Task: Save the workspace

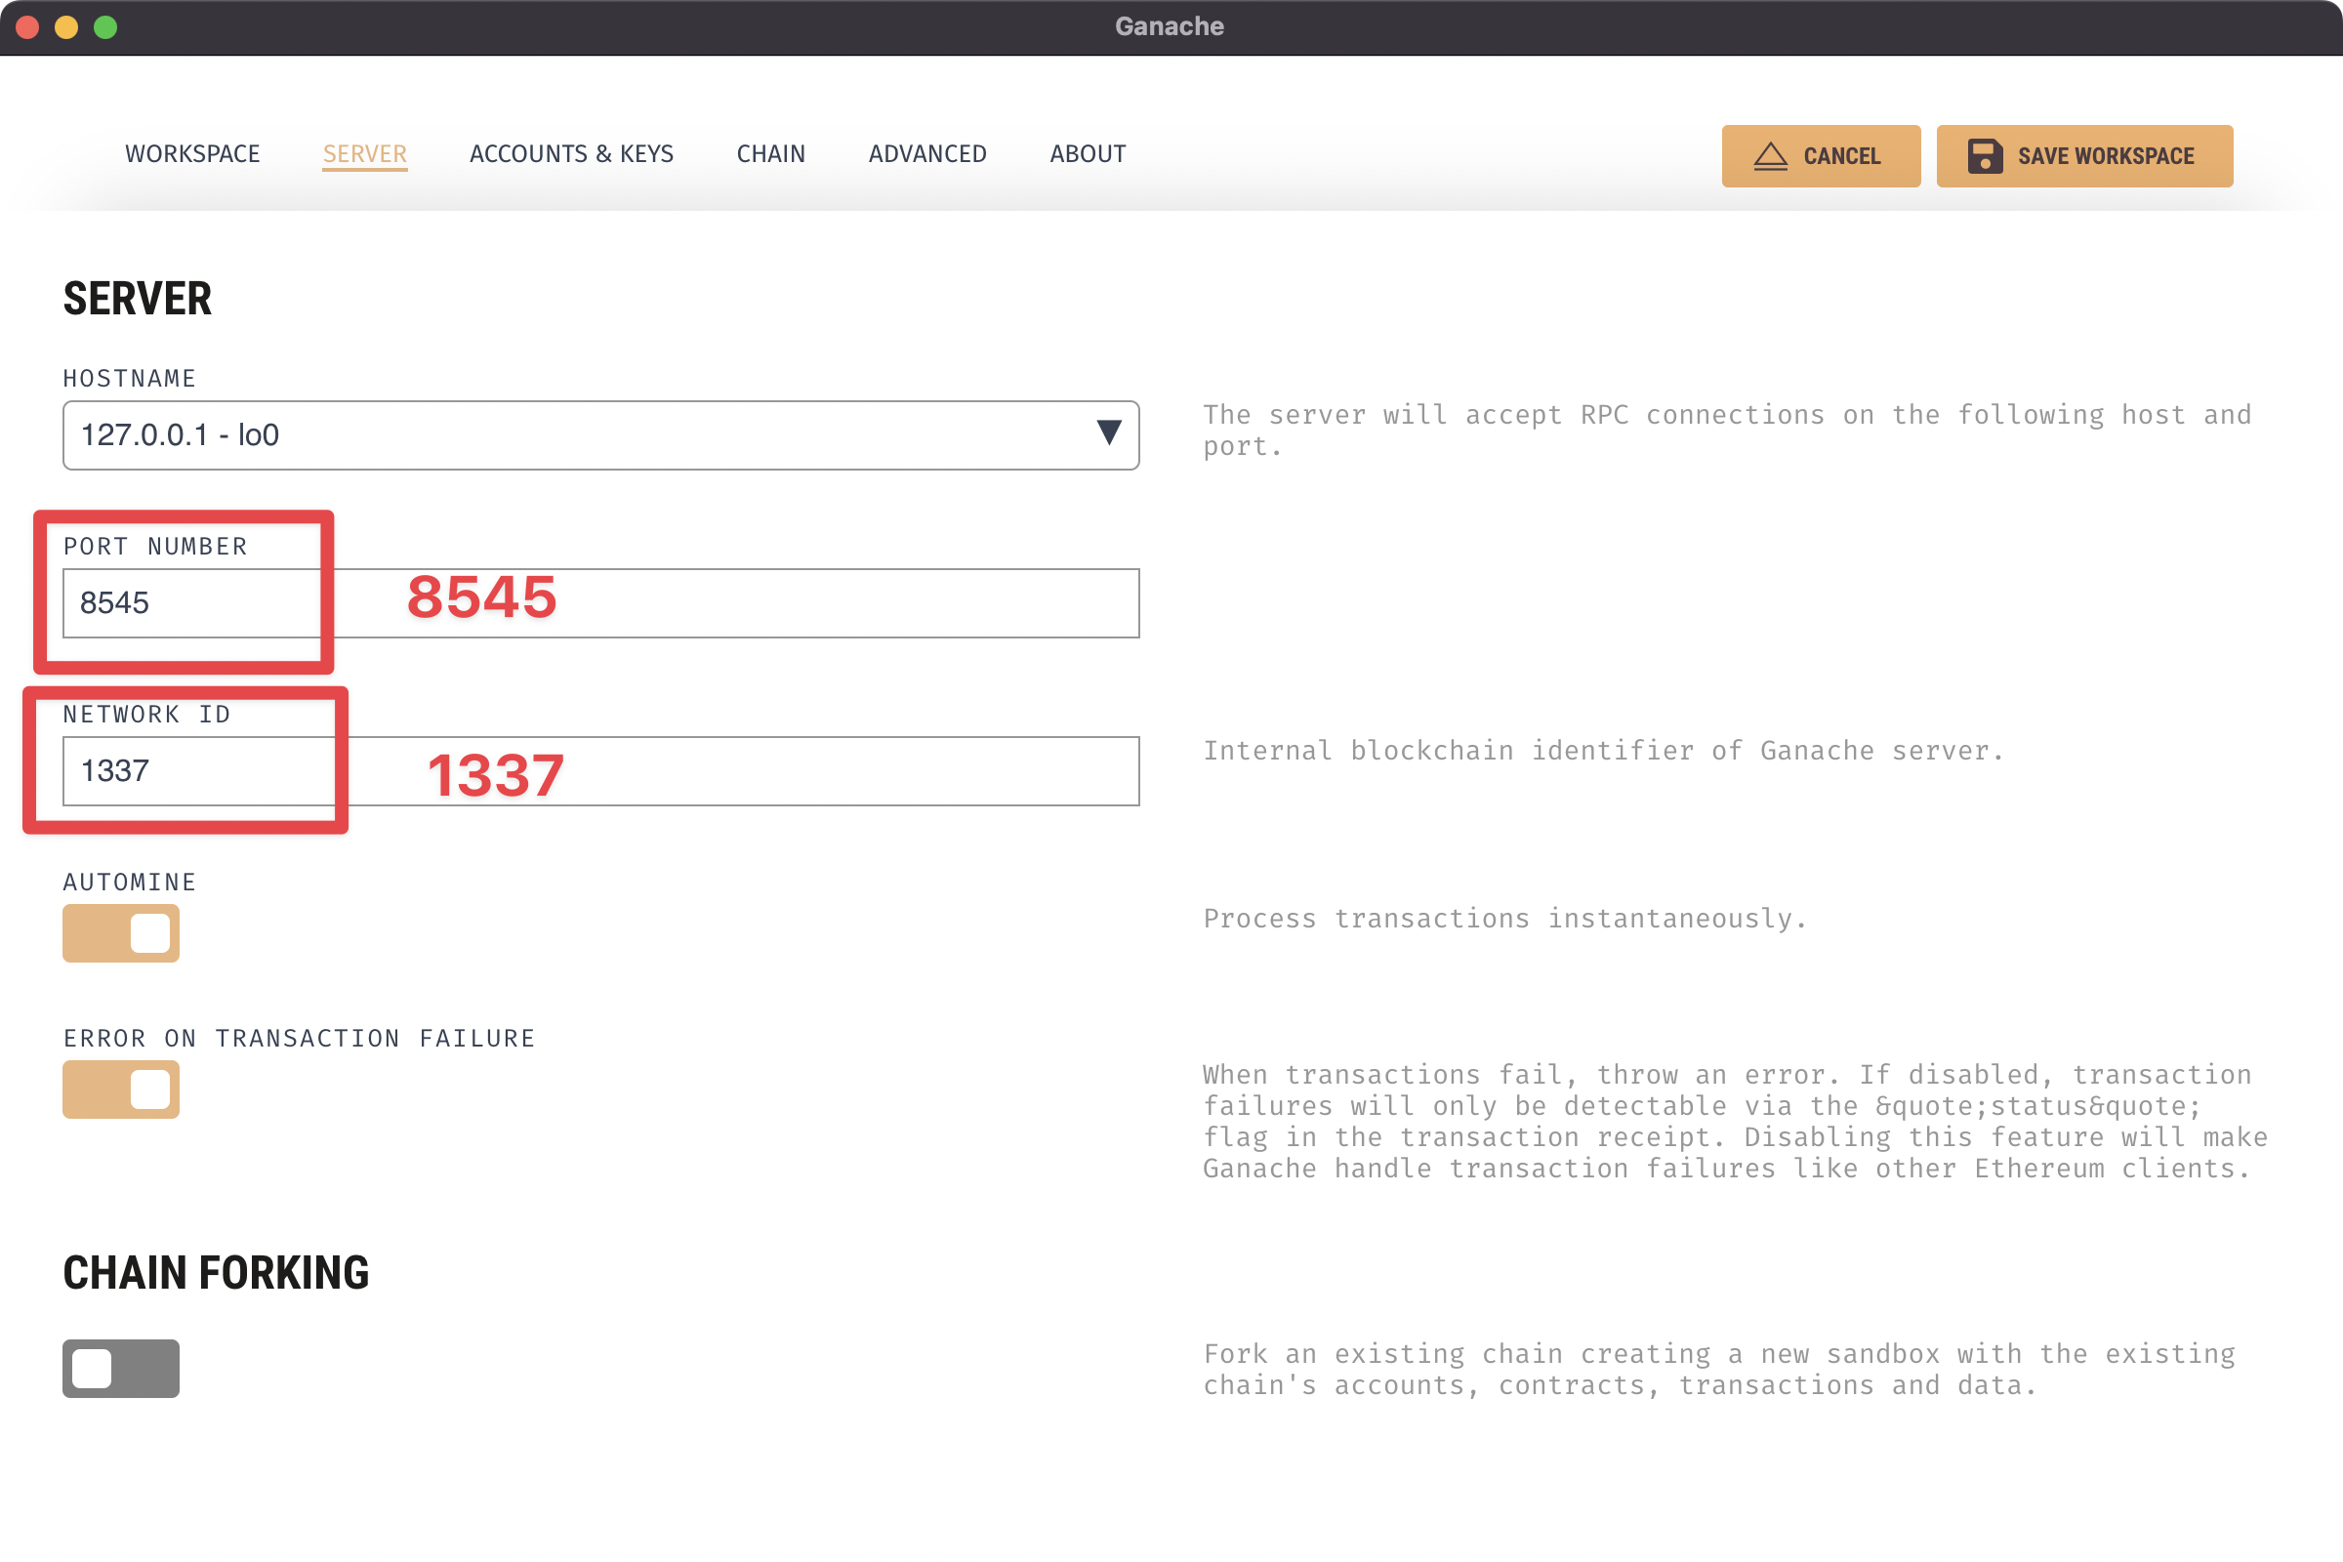Action: pos(2084,156)
